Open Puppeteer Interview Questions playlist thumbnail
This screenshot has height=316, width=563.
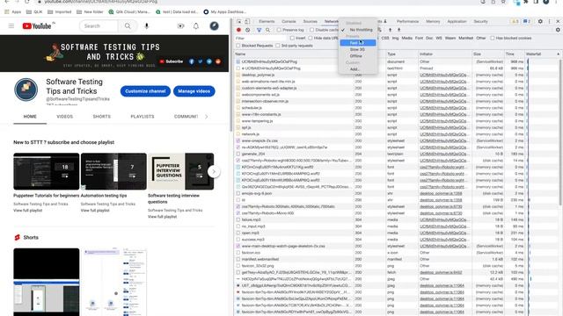pos(180,172)
